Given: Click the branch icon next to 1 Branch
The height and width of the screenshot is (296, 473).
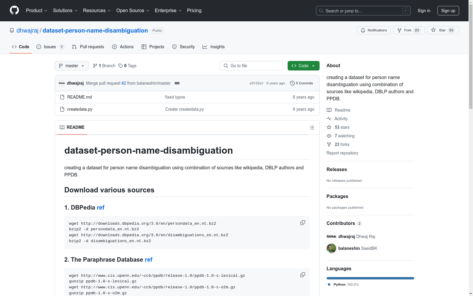Looking at the screenshot, I should [95, 66].
